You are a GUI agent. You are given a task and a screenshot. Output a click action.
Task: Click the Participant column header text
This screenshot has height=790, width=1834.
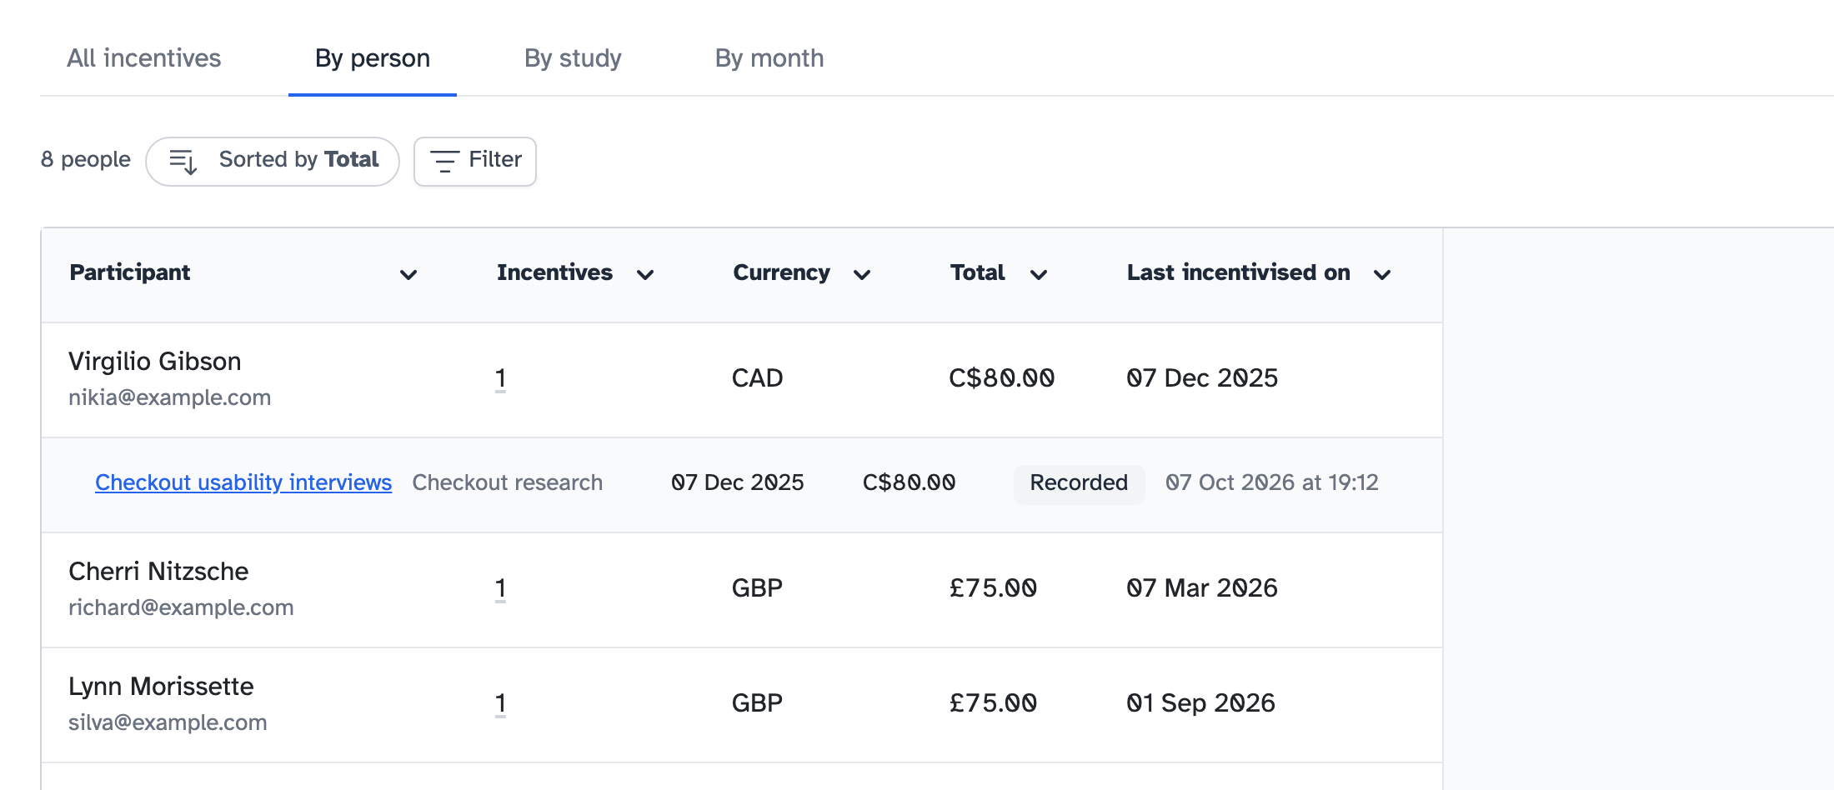[130, 272]
